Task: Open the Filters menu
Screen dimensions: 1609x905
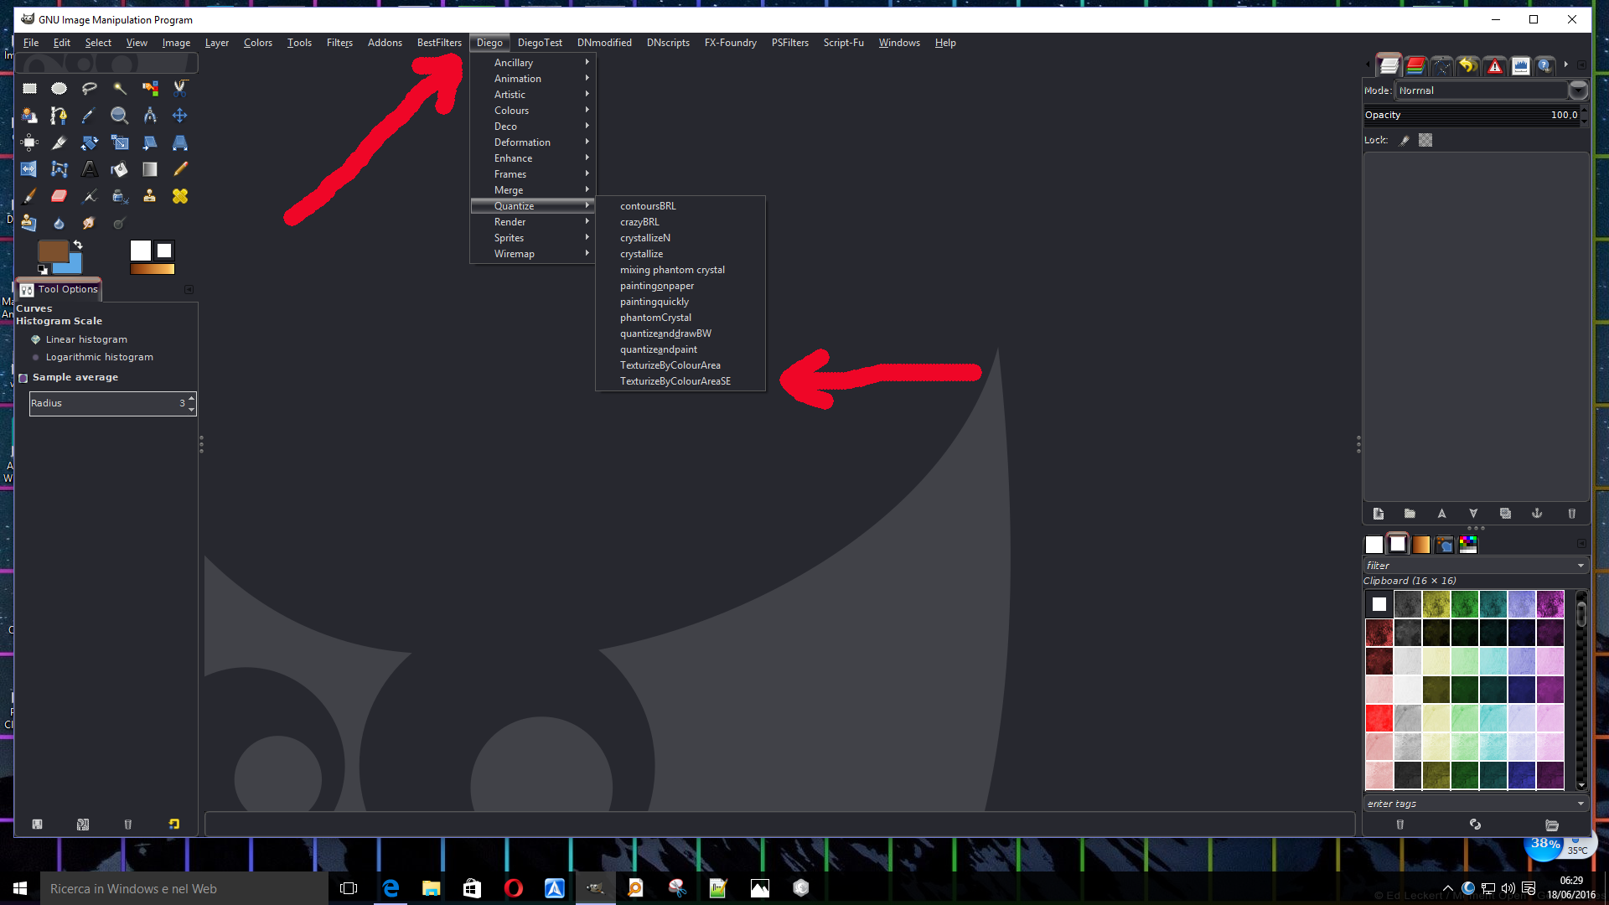Action: [x=339, y=43]
